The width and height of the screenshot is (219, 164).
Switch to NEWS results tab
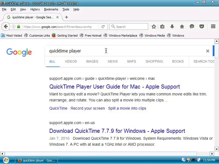click(x=113, y=61)
